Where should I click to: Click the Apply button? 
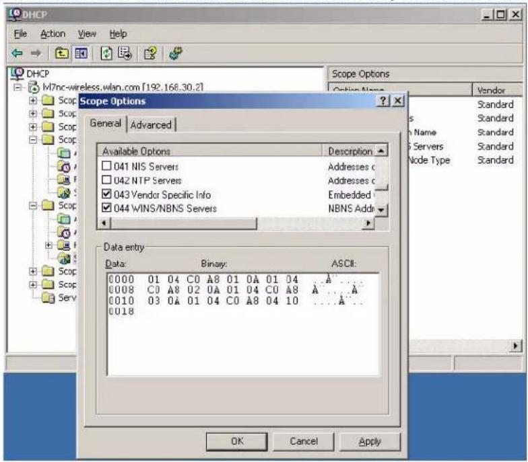[x=370, y=441]
